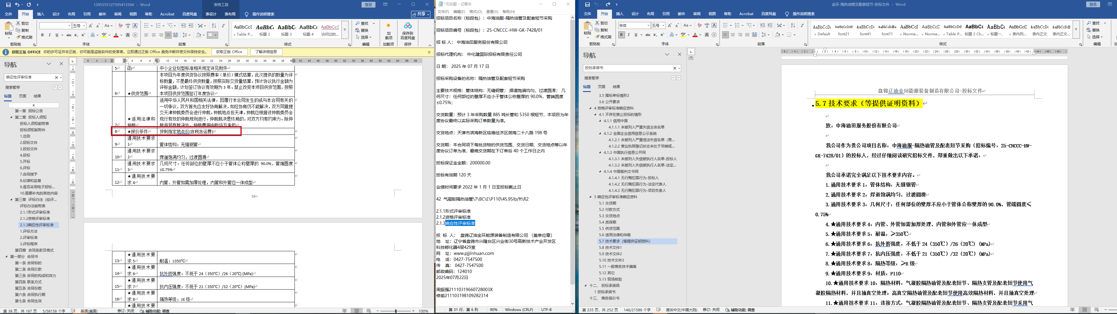Click the redo arrow in the right Word title bar

pyautogui.click(x=608, y=5)
